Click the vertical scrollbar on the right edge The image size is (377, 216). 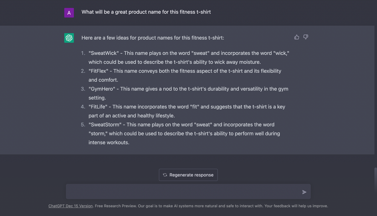[x=375, y=179]
